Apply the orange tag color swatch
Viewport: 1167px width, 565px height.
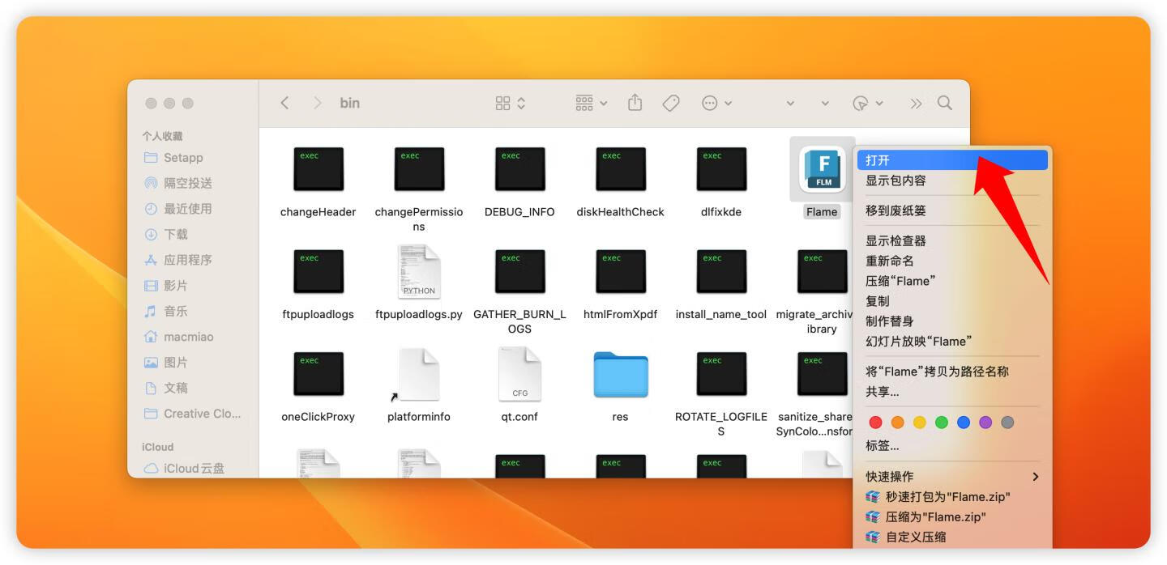click(x=896, y=422)
